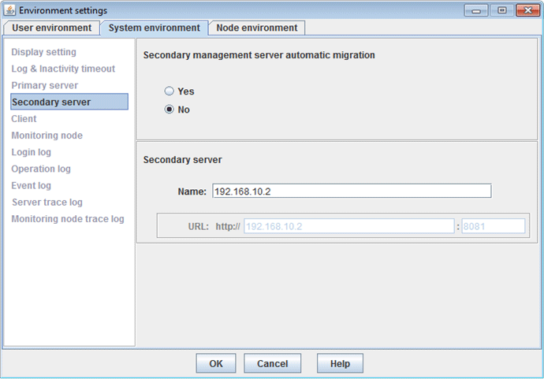Screen dimensions: 544x379
Task: Select the System environment tab
Action: tap(154, 28)
